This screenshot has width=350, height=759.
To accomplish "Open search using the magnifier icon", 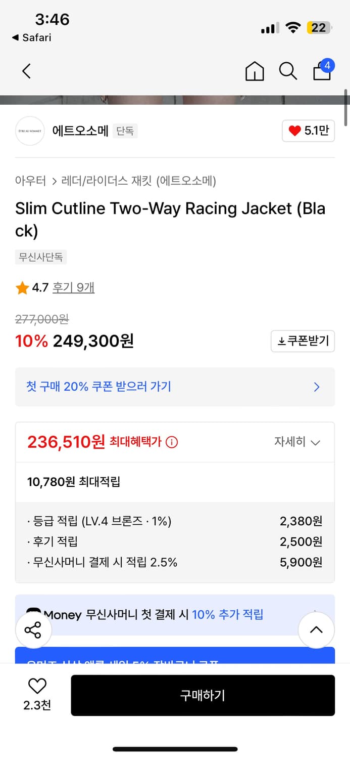I will [x=288, y=71].
